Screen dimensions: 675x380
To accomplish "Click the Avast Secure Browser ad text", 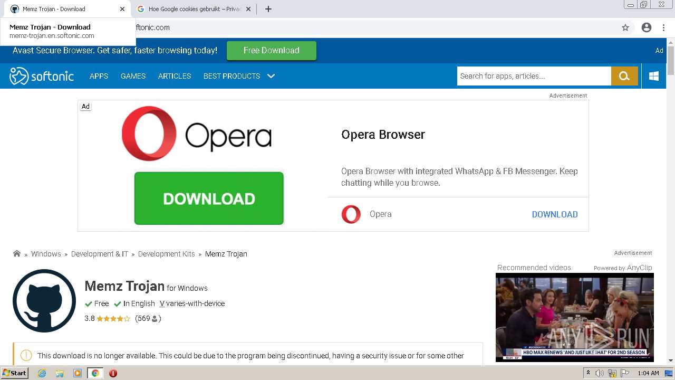I will (x=115, y=51).
